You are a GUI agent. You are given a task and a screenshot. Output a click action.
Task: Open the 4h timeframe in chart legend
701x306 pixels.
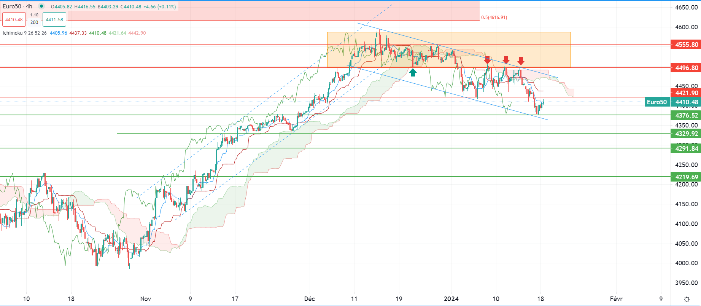click(x=29, y=6)
